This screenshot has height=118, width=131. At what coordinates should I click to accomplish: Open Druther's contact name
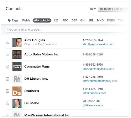point(32,91)
